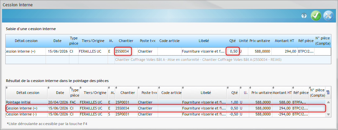
Task: Open the column settings icon in results grid
Action: 328,92
